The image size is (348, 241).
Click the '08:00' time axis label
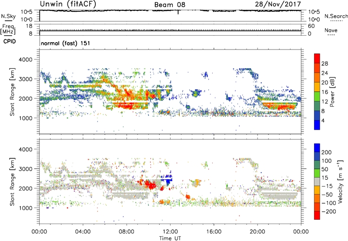[x=127, y=232]
